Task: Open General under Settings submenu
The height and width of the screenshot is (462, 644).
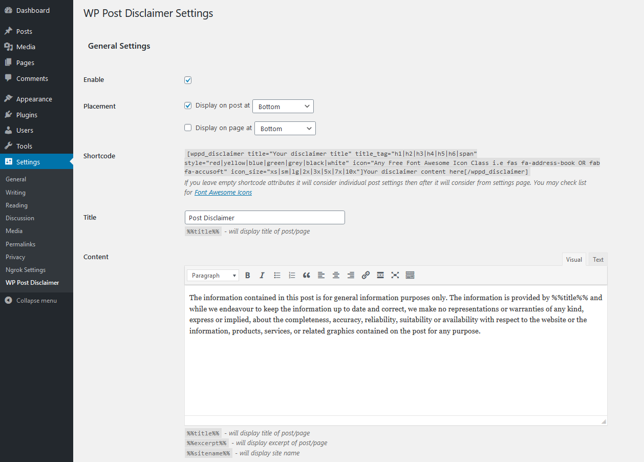Action: 16,179
